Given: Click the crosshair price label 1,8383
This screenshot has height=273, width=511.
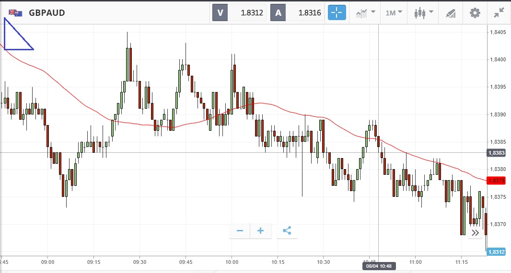Looking at the screenshot, I should click(496, 153).
